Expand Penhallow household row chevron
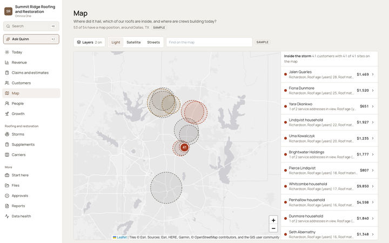This screenshot has height=243, width=389. pyautogui.click(x=373, y=202)
